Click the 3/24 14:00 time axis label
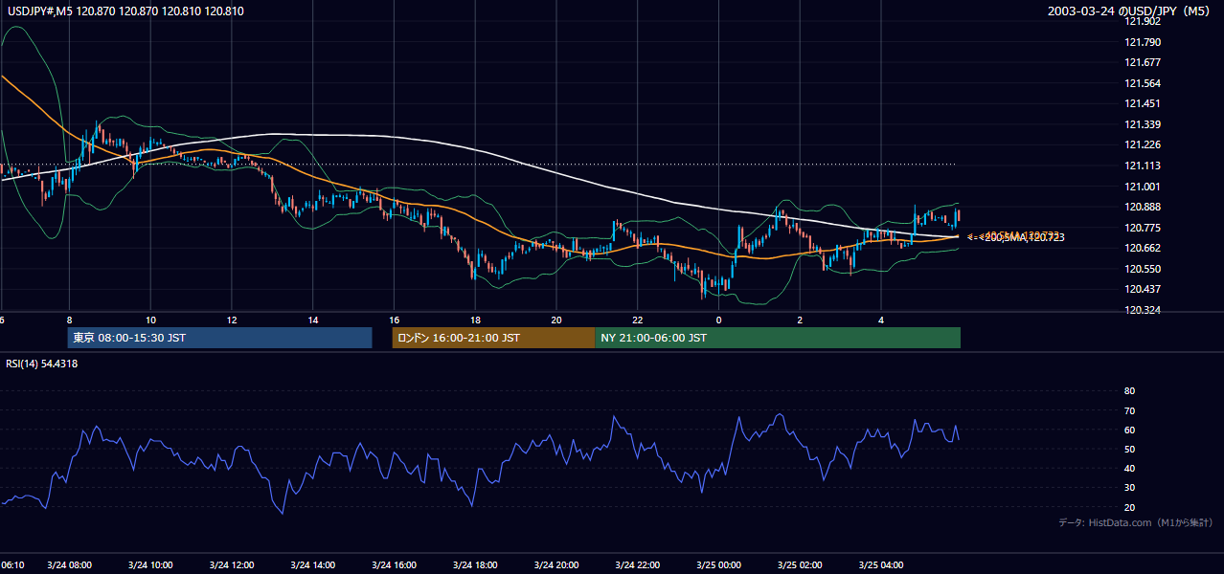The height and width of the screenshot is (574, 1224). tap(312, 565)
